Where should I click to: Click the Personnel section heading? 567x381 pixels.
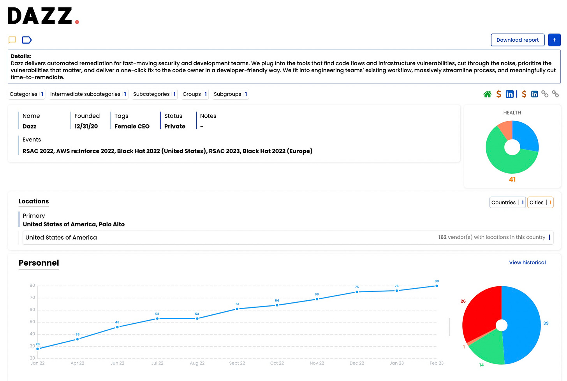pos(39,263)
